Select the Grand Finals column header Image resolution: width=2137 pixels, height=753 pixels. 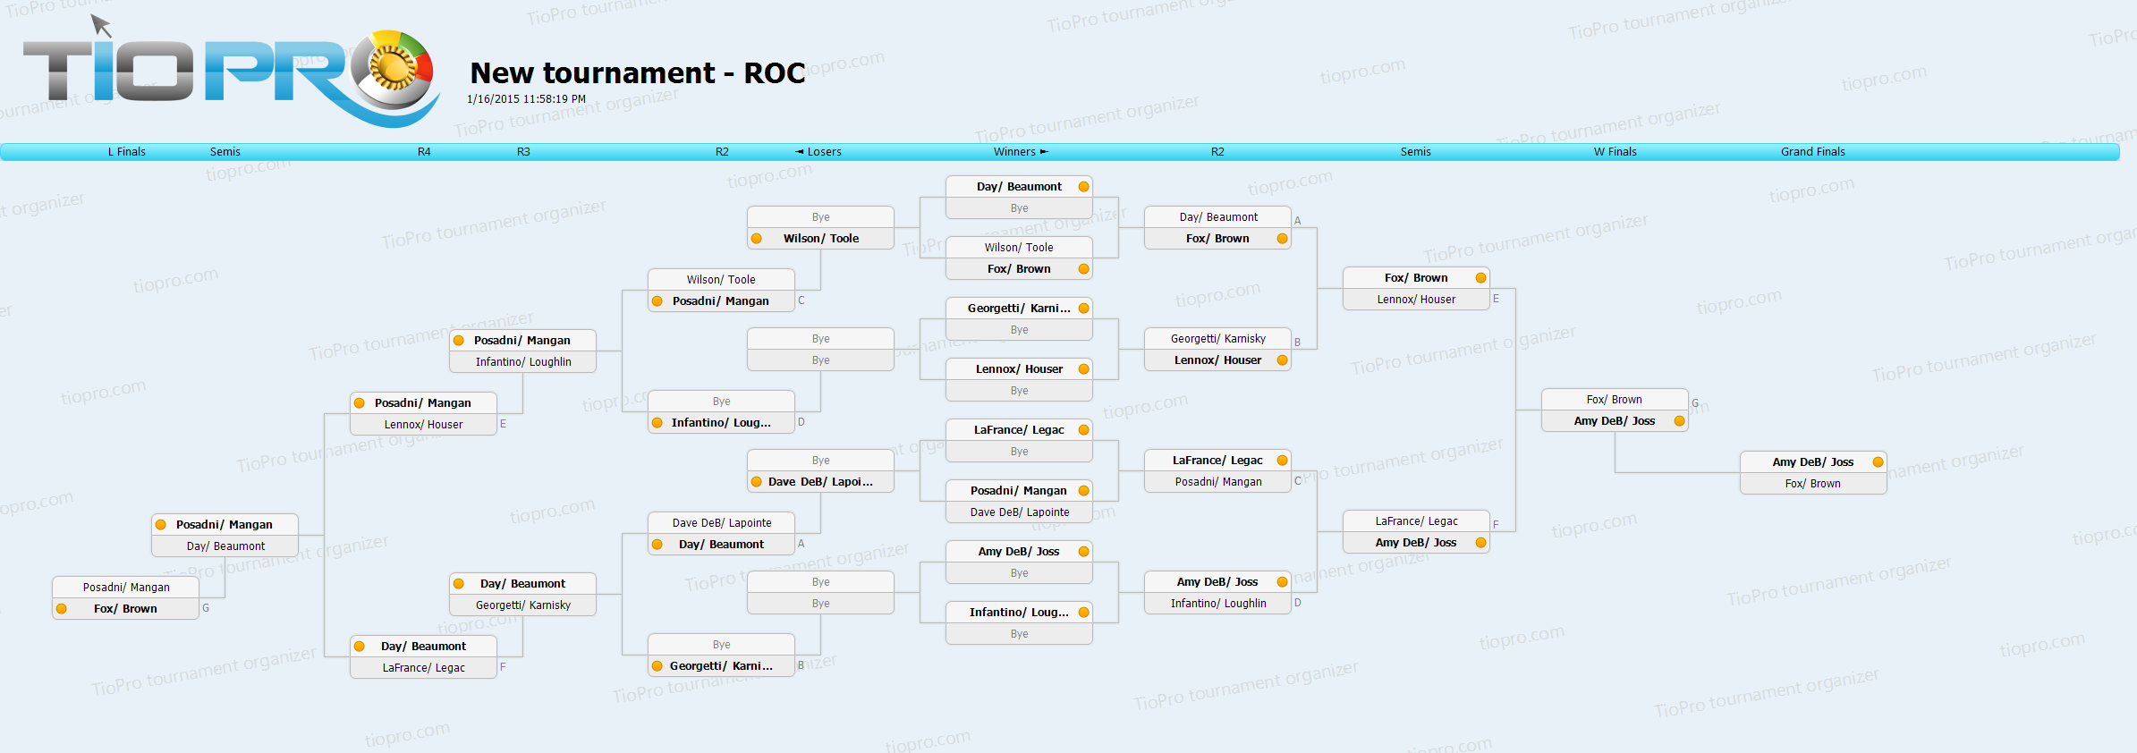[x=1812, y=152]
